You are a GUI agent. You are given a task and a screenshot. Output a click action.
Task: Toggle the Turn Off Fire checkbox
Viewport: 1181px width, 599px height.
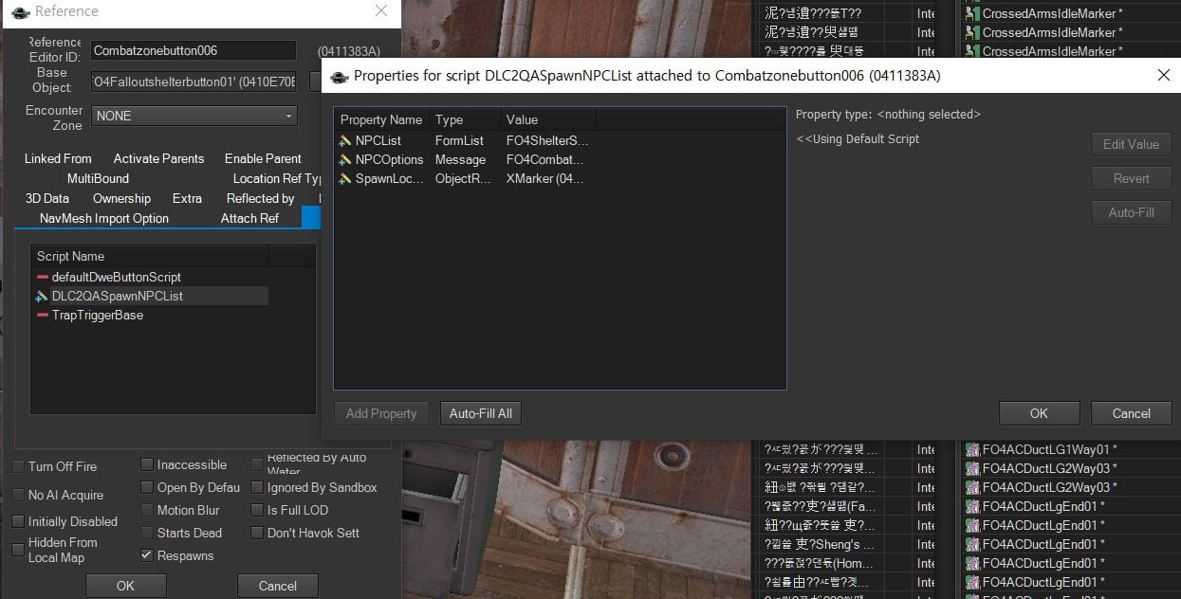(x=18, y=466)
